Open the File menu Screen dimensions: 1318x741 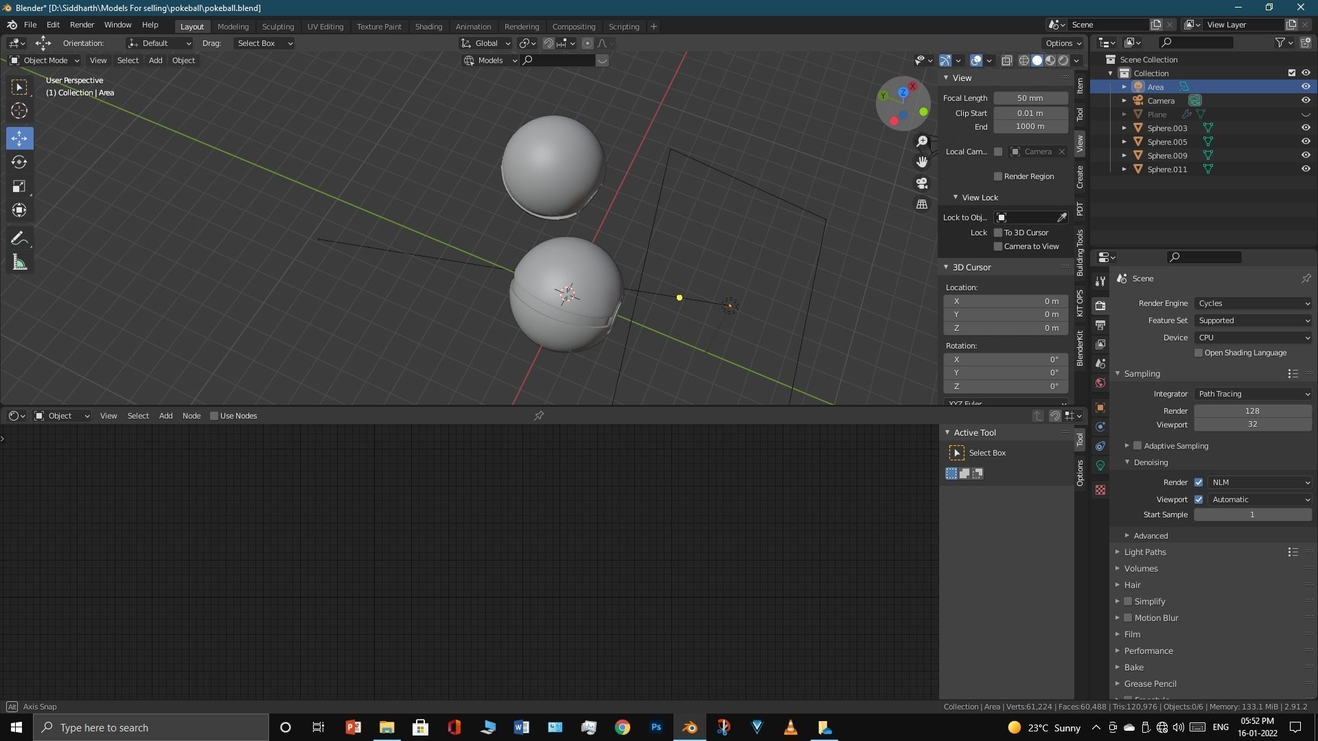click(x=30, y=25)
